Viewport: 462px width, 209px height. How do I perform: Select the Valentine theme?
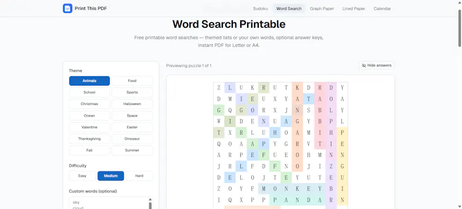[90, 127]
